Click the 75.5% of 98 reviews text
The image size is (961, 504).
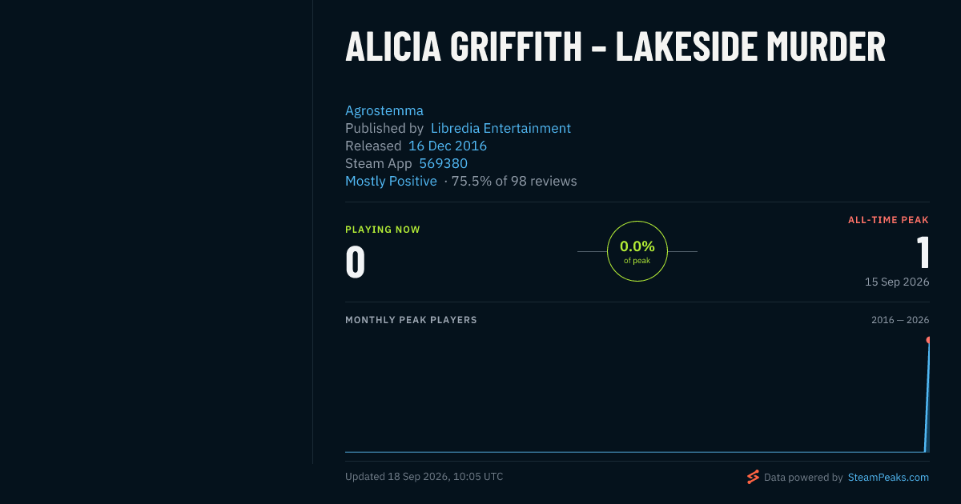coord(514,181)
